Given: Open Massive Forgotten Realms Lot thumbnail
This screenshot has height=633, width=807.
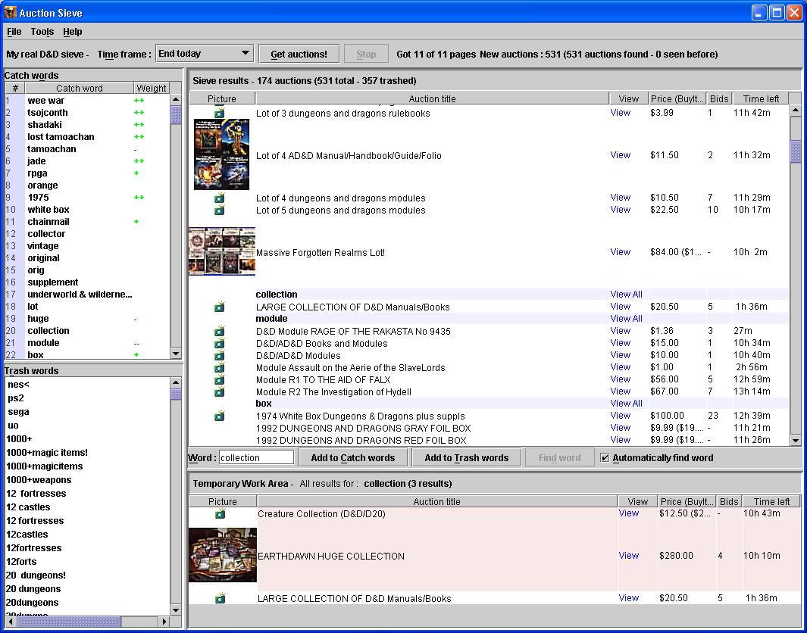Looking at the screenshot, I should [x=222, y=251].
